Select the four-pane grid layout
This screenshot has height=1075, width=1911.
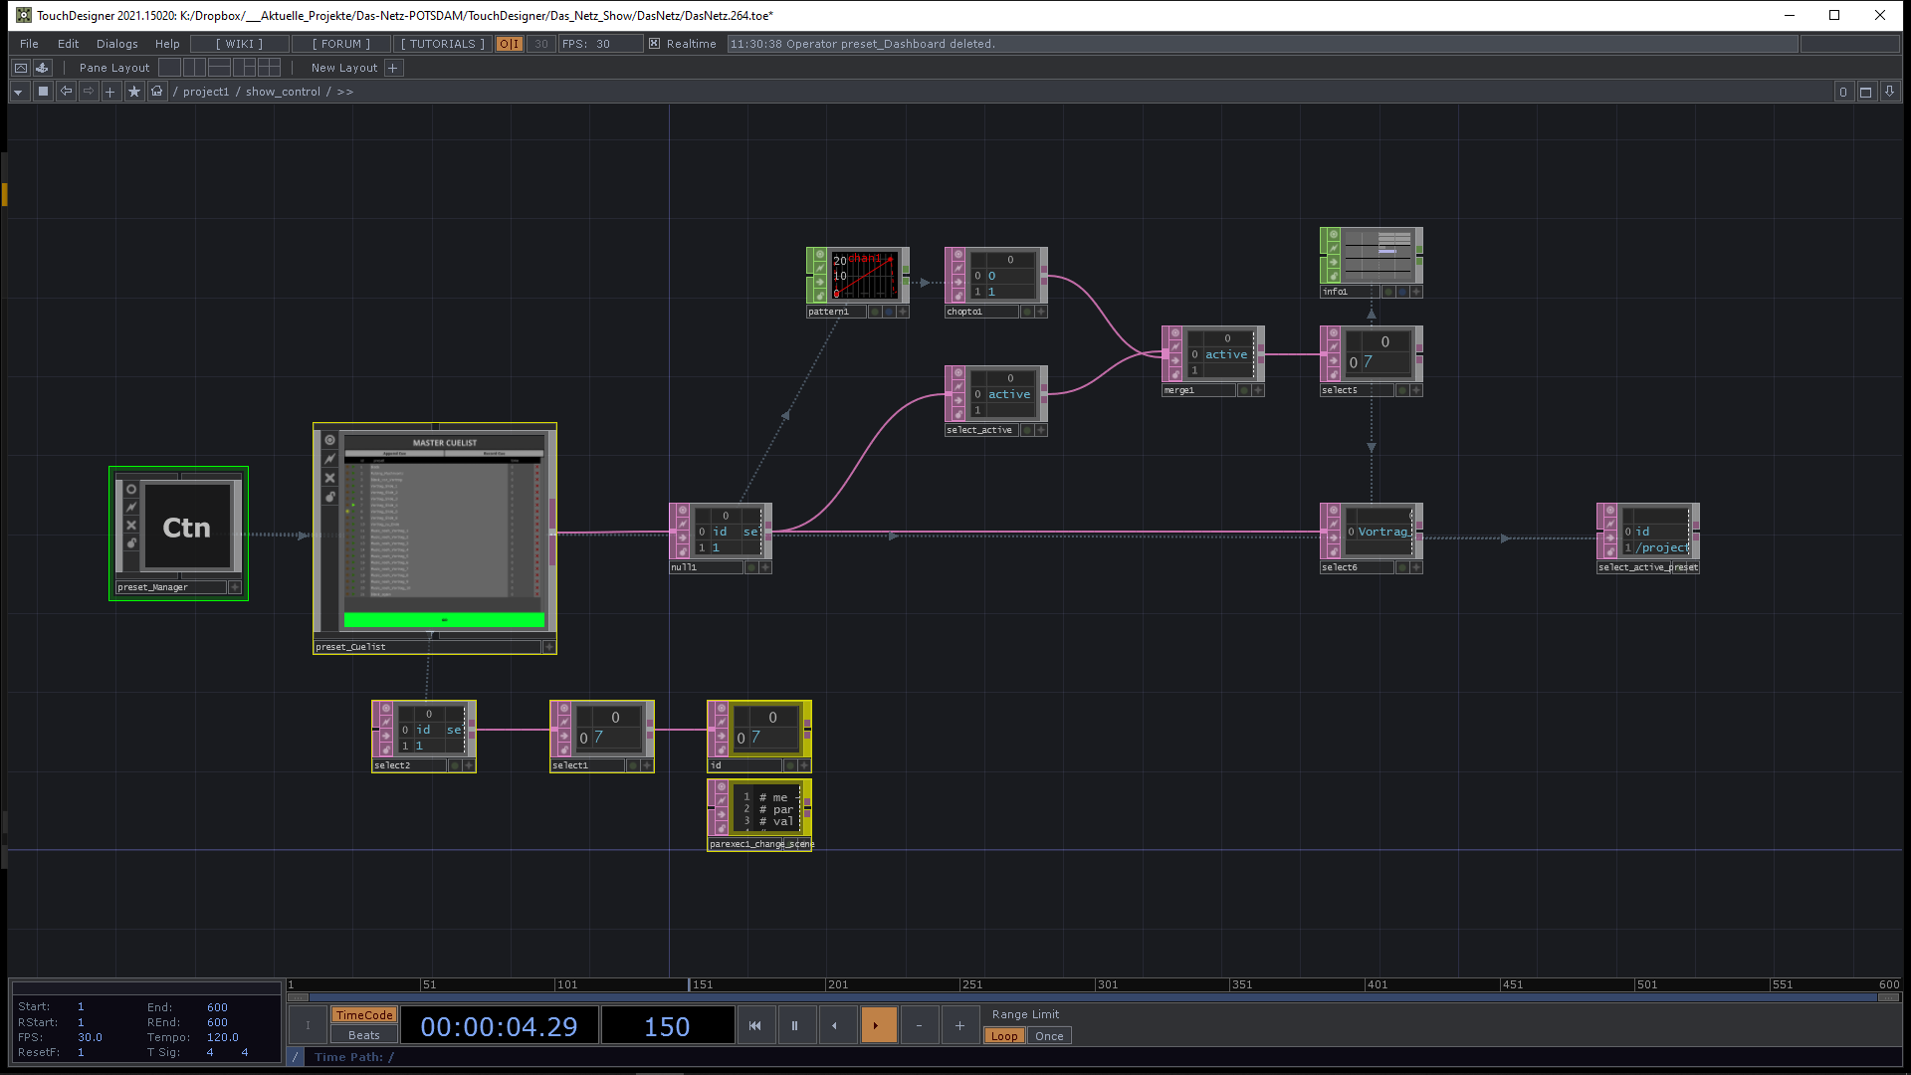(x=269, y=68)
